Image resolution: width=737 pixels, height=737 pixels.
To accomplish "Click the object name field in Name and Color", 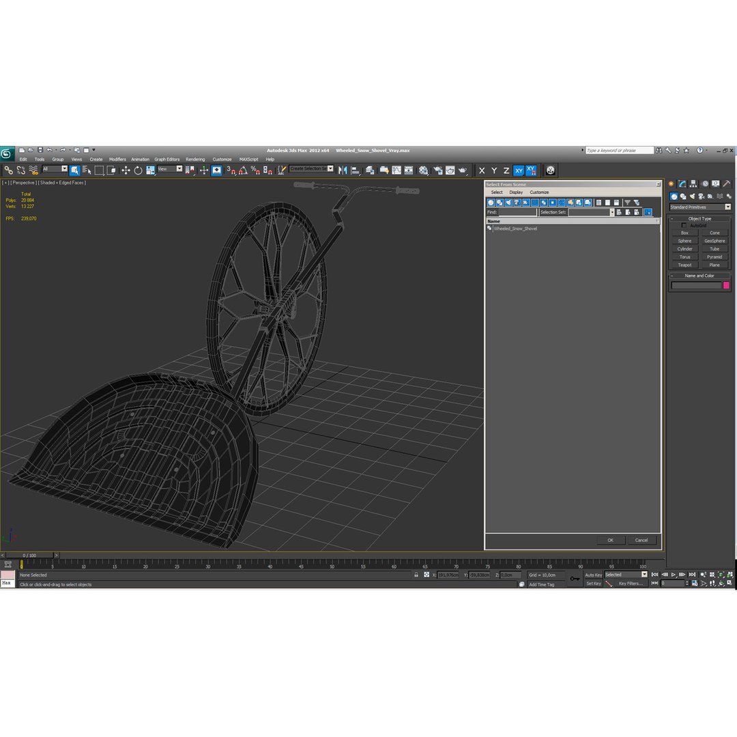I will 696,285.
